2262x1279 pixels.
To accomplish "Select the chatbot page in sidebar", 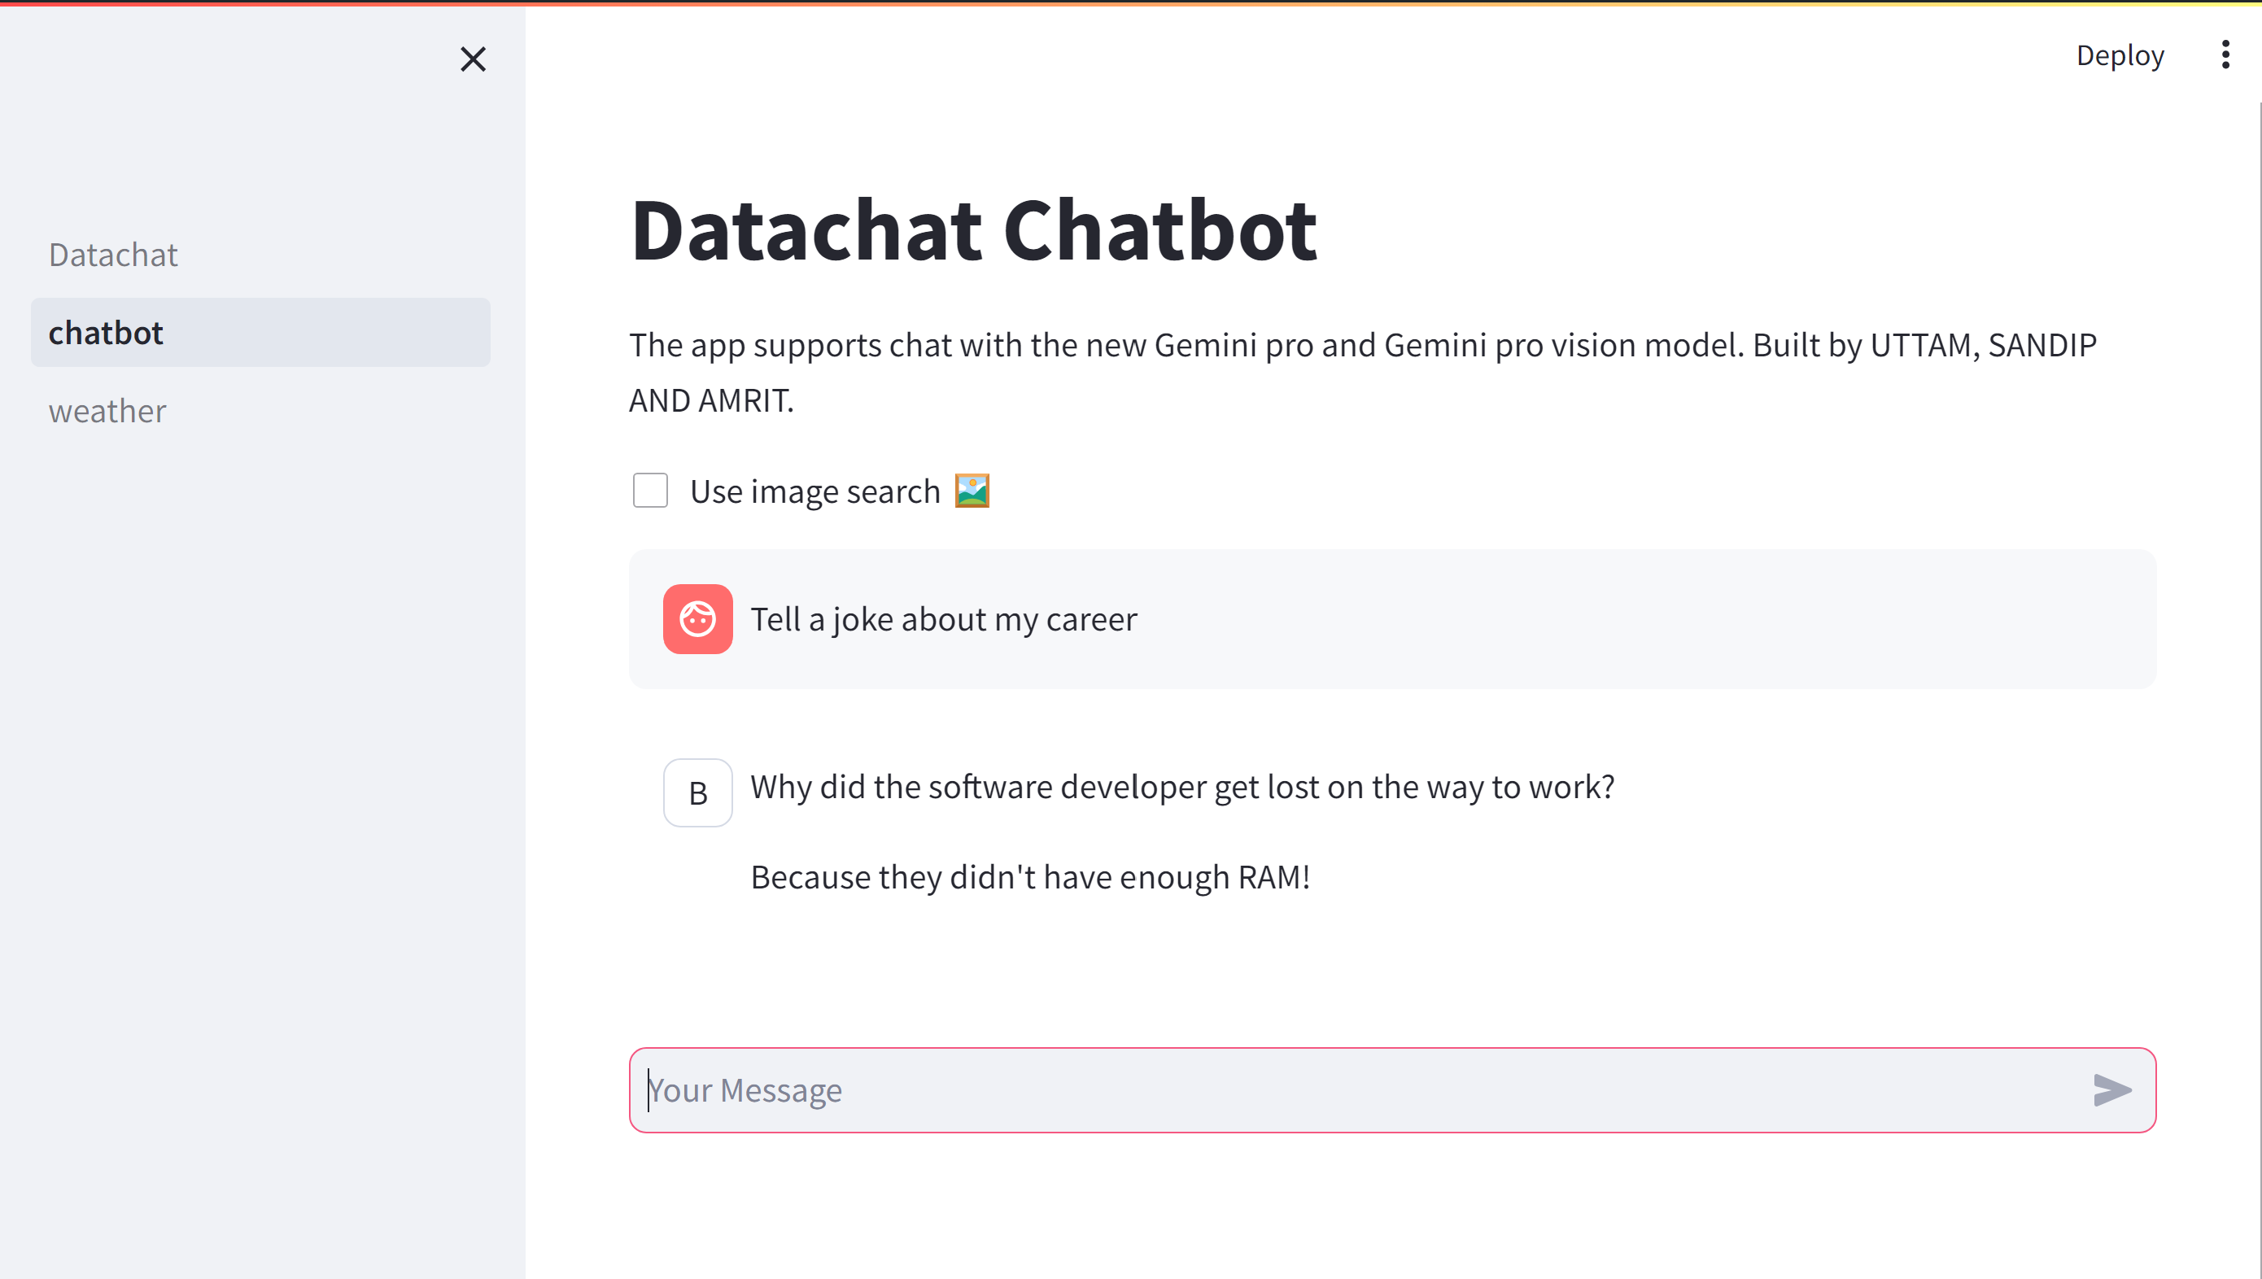I will (x=260, y=333).
